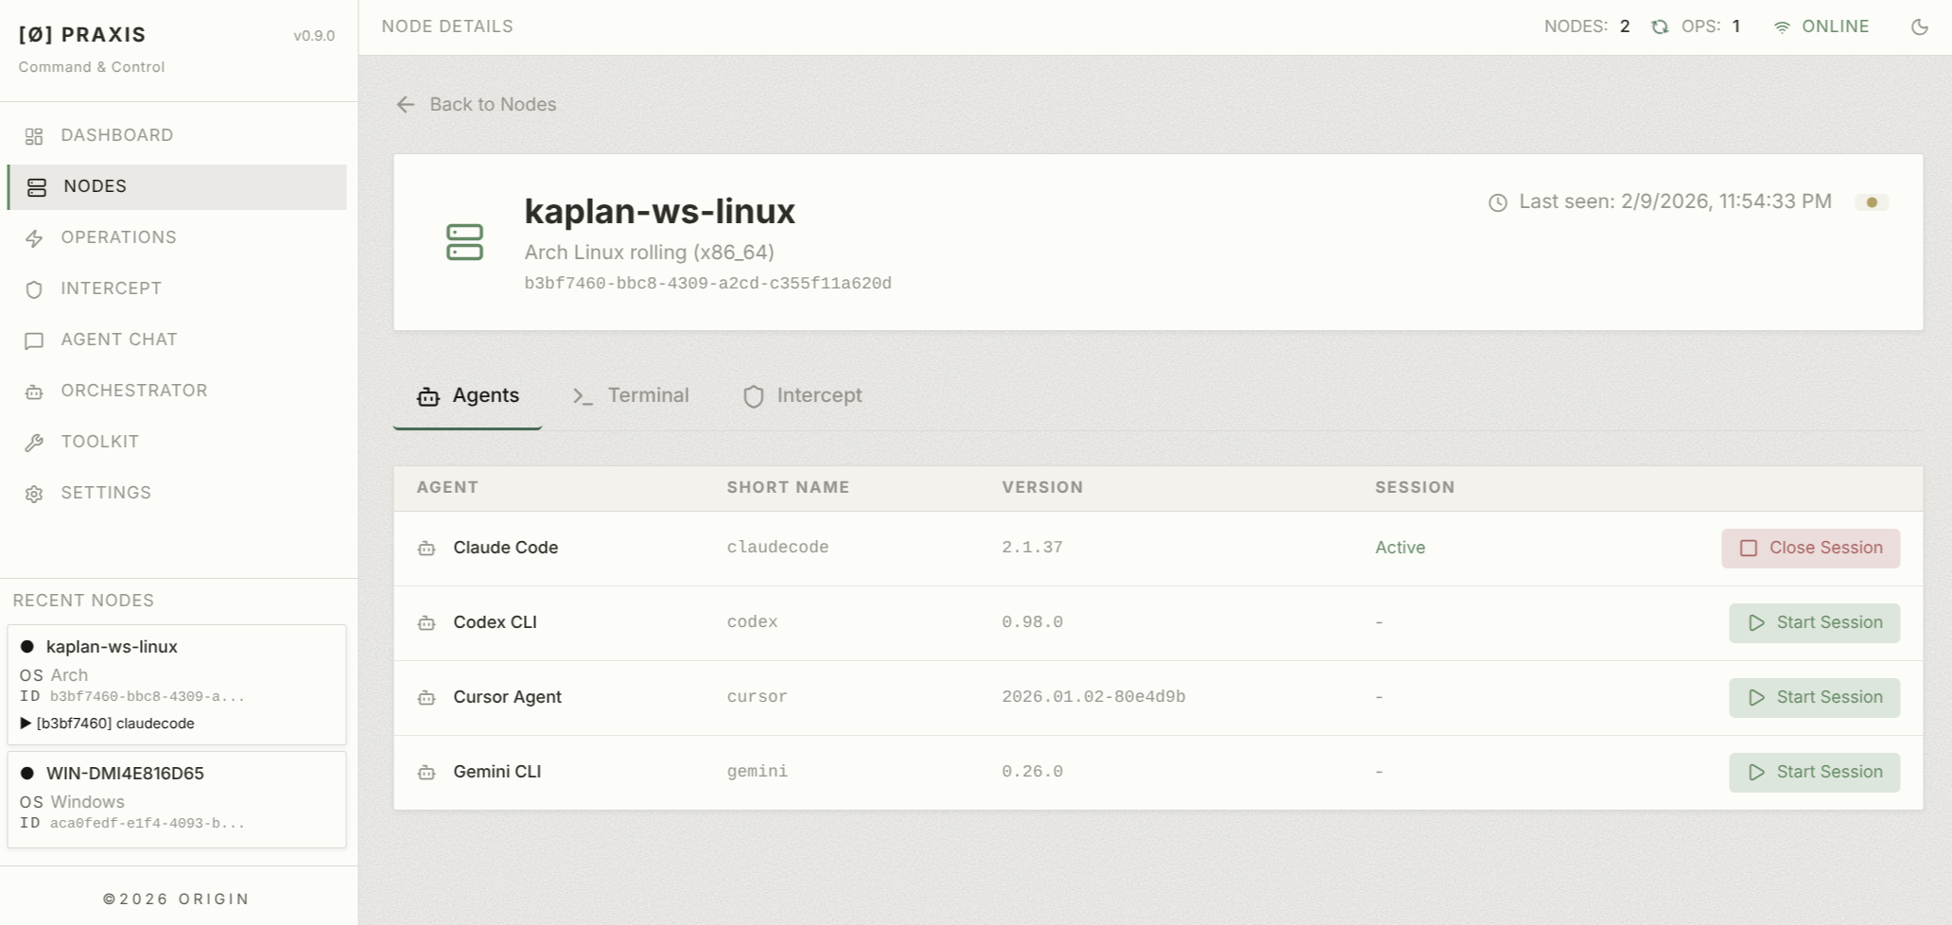Close the Claude Code session

pos(1810,549)
